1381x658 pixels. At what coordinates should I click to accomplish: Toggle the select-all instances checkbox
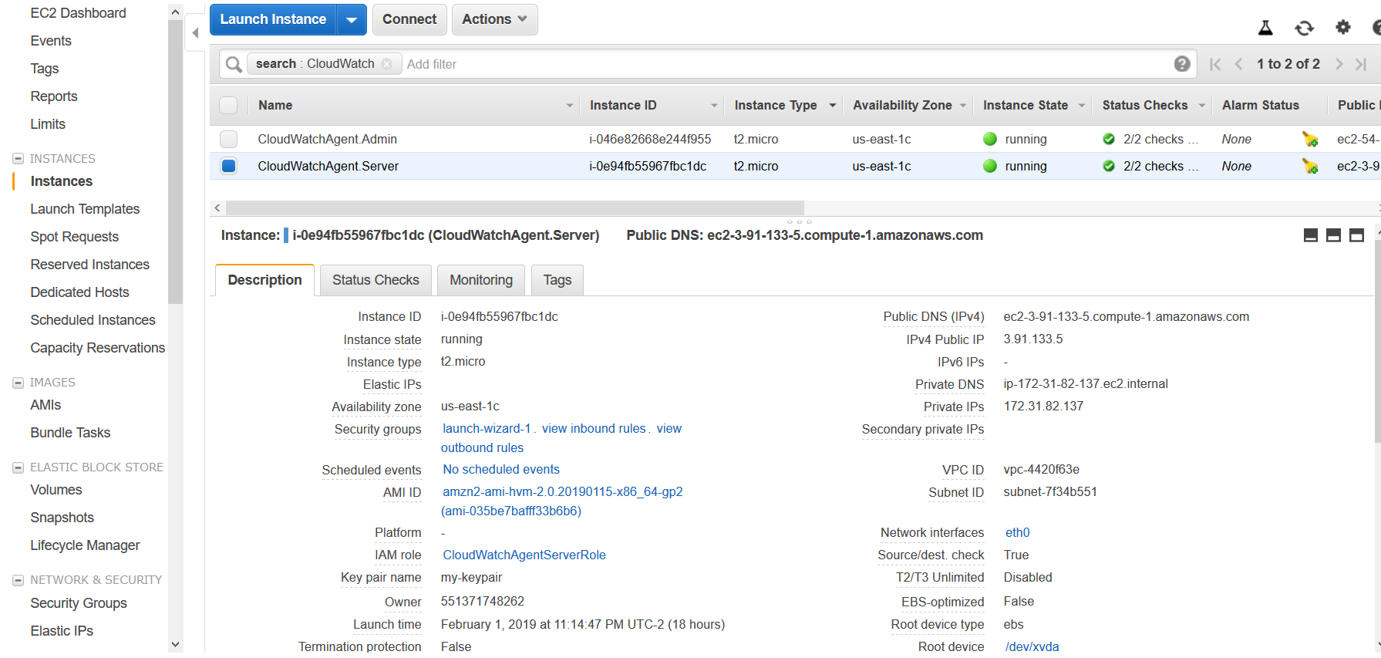point(228,106)
